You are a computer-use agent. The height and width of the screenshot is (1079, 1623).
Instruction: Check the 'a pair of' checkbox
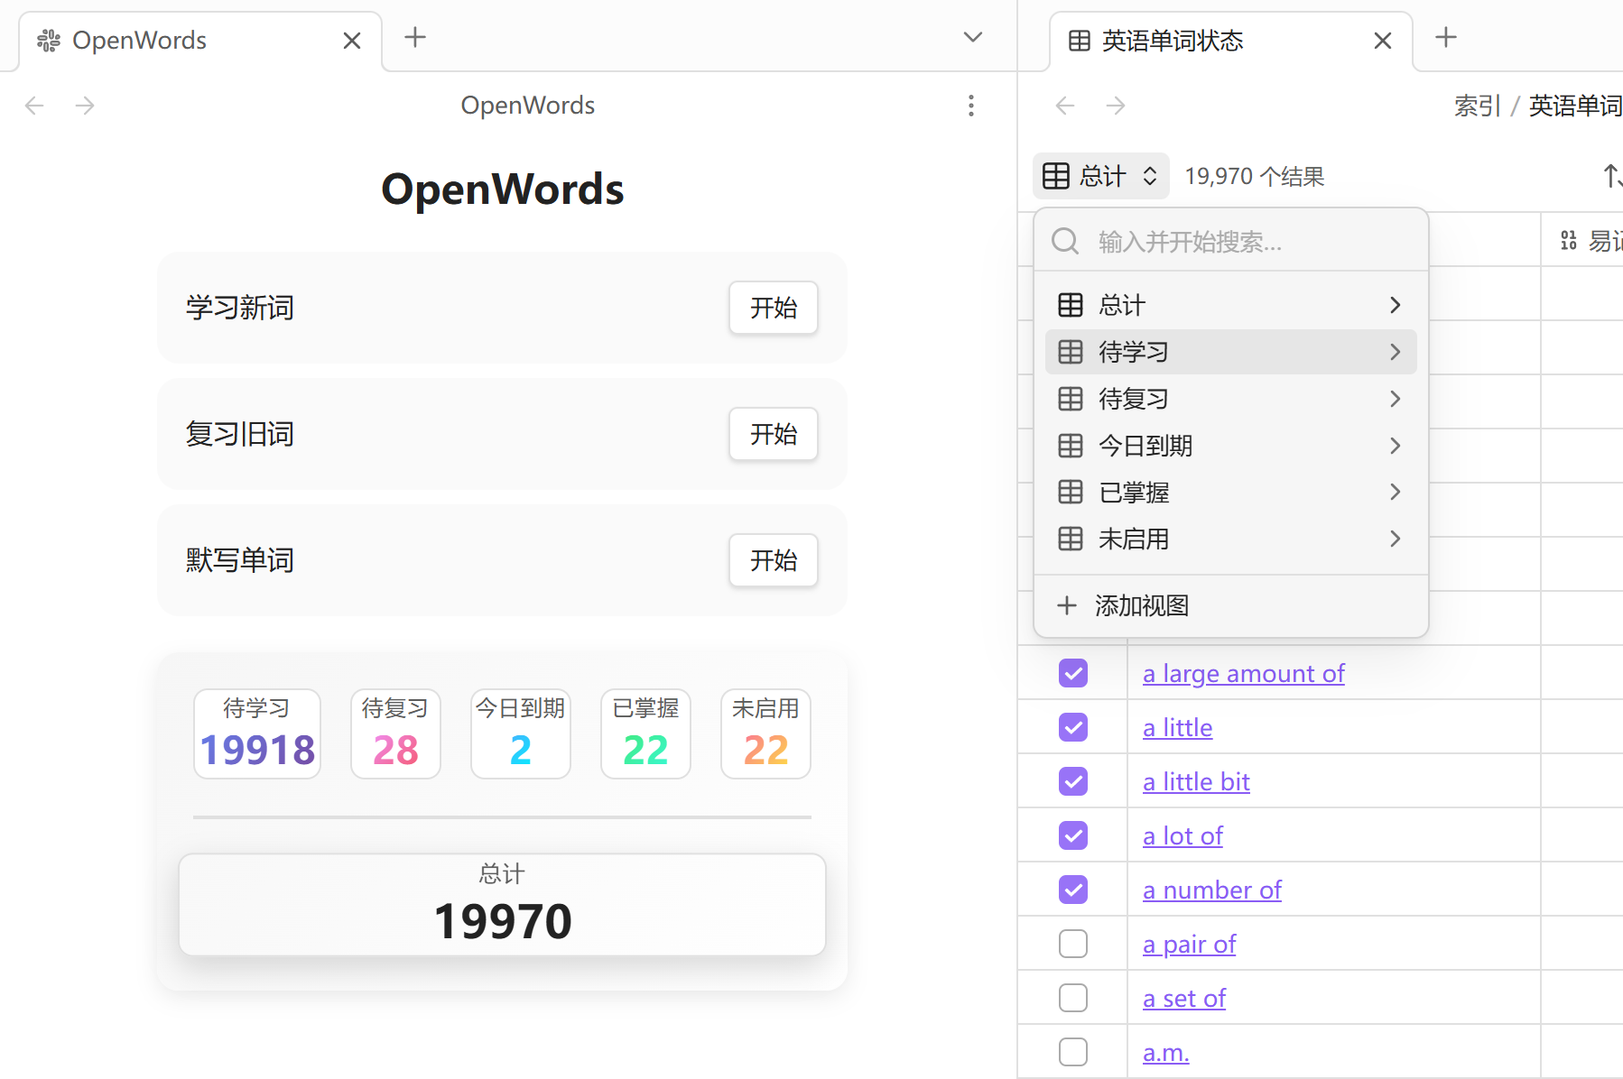point(1073,944)
